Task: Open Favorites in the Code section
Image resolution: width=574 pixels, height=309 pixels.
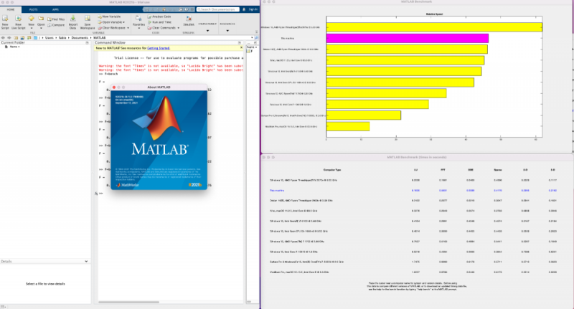Action: (138, 22)
